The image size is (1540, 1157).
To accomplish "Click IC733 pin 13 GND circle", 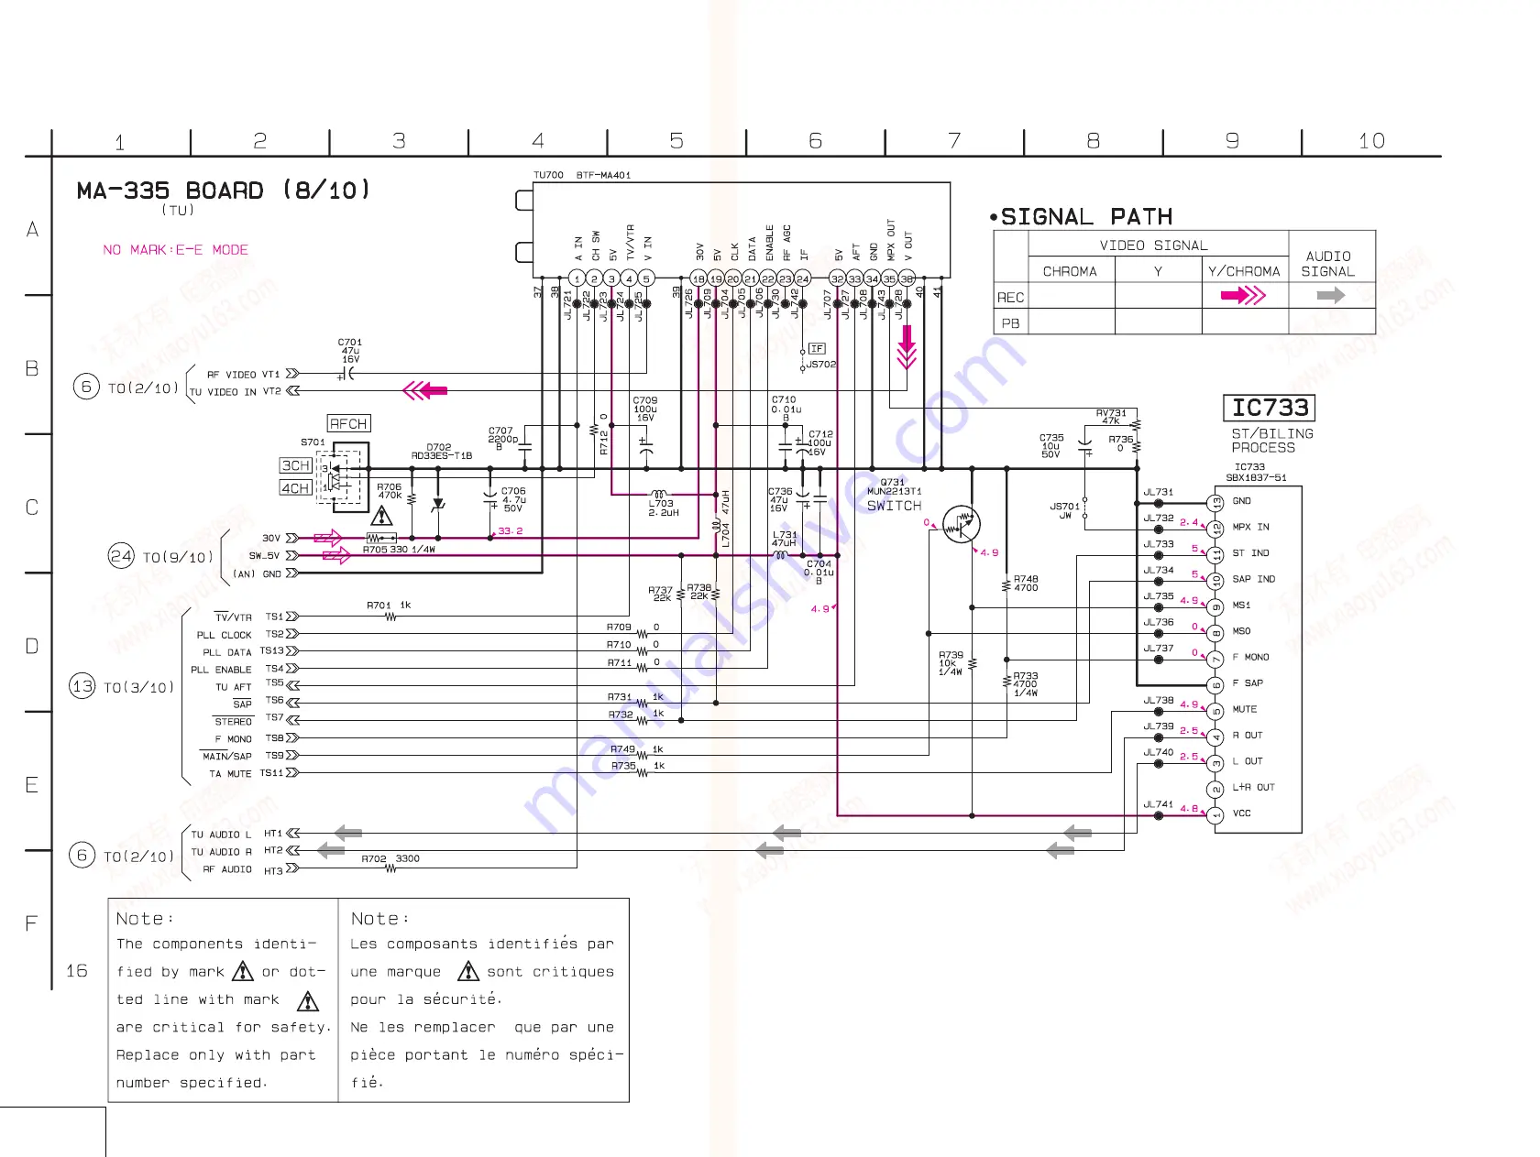I will point(1215,502).
